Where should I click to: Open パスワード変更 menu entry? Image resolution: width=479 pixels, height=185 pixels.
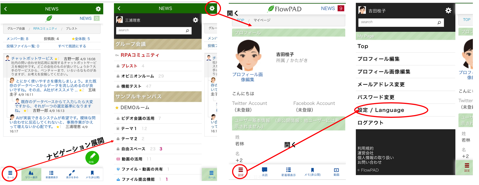(x=376, y=97)
